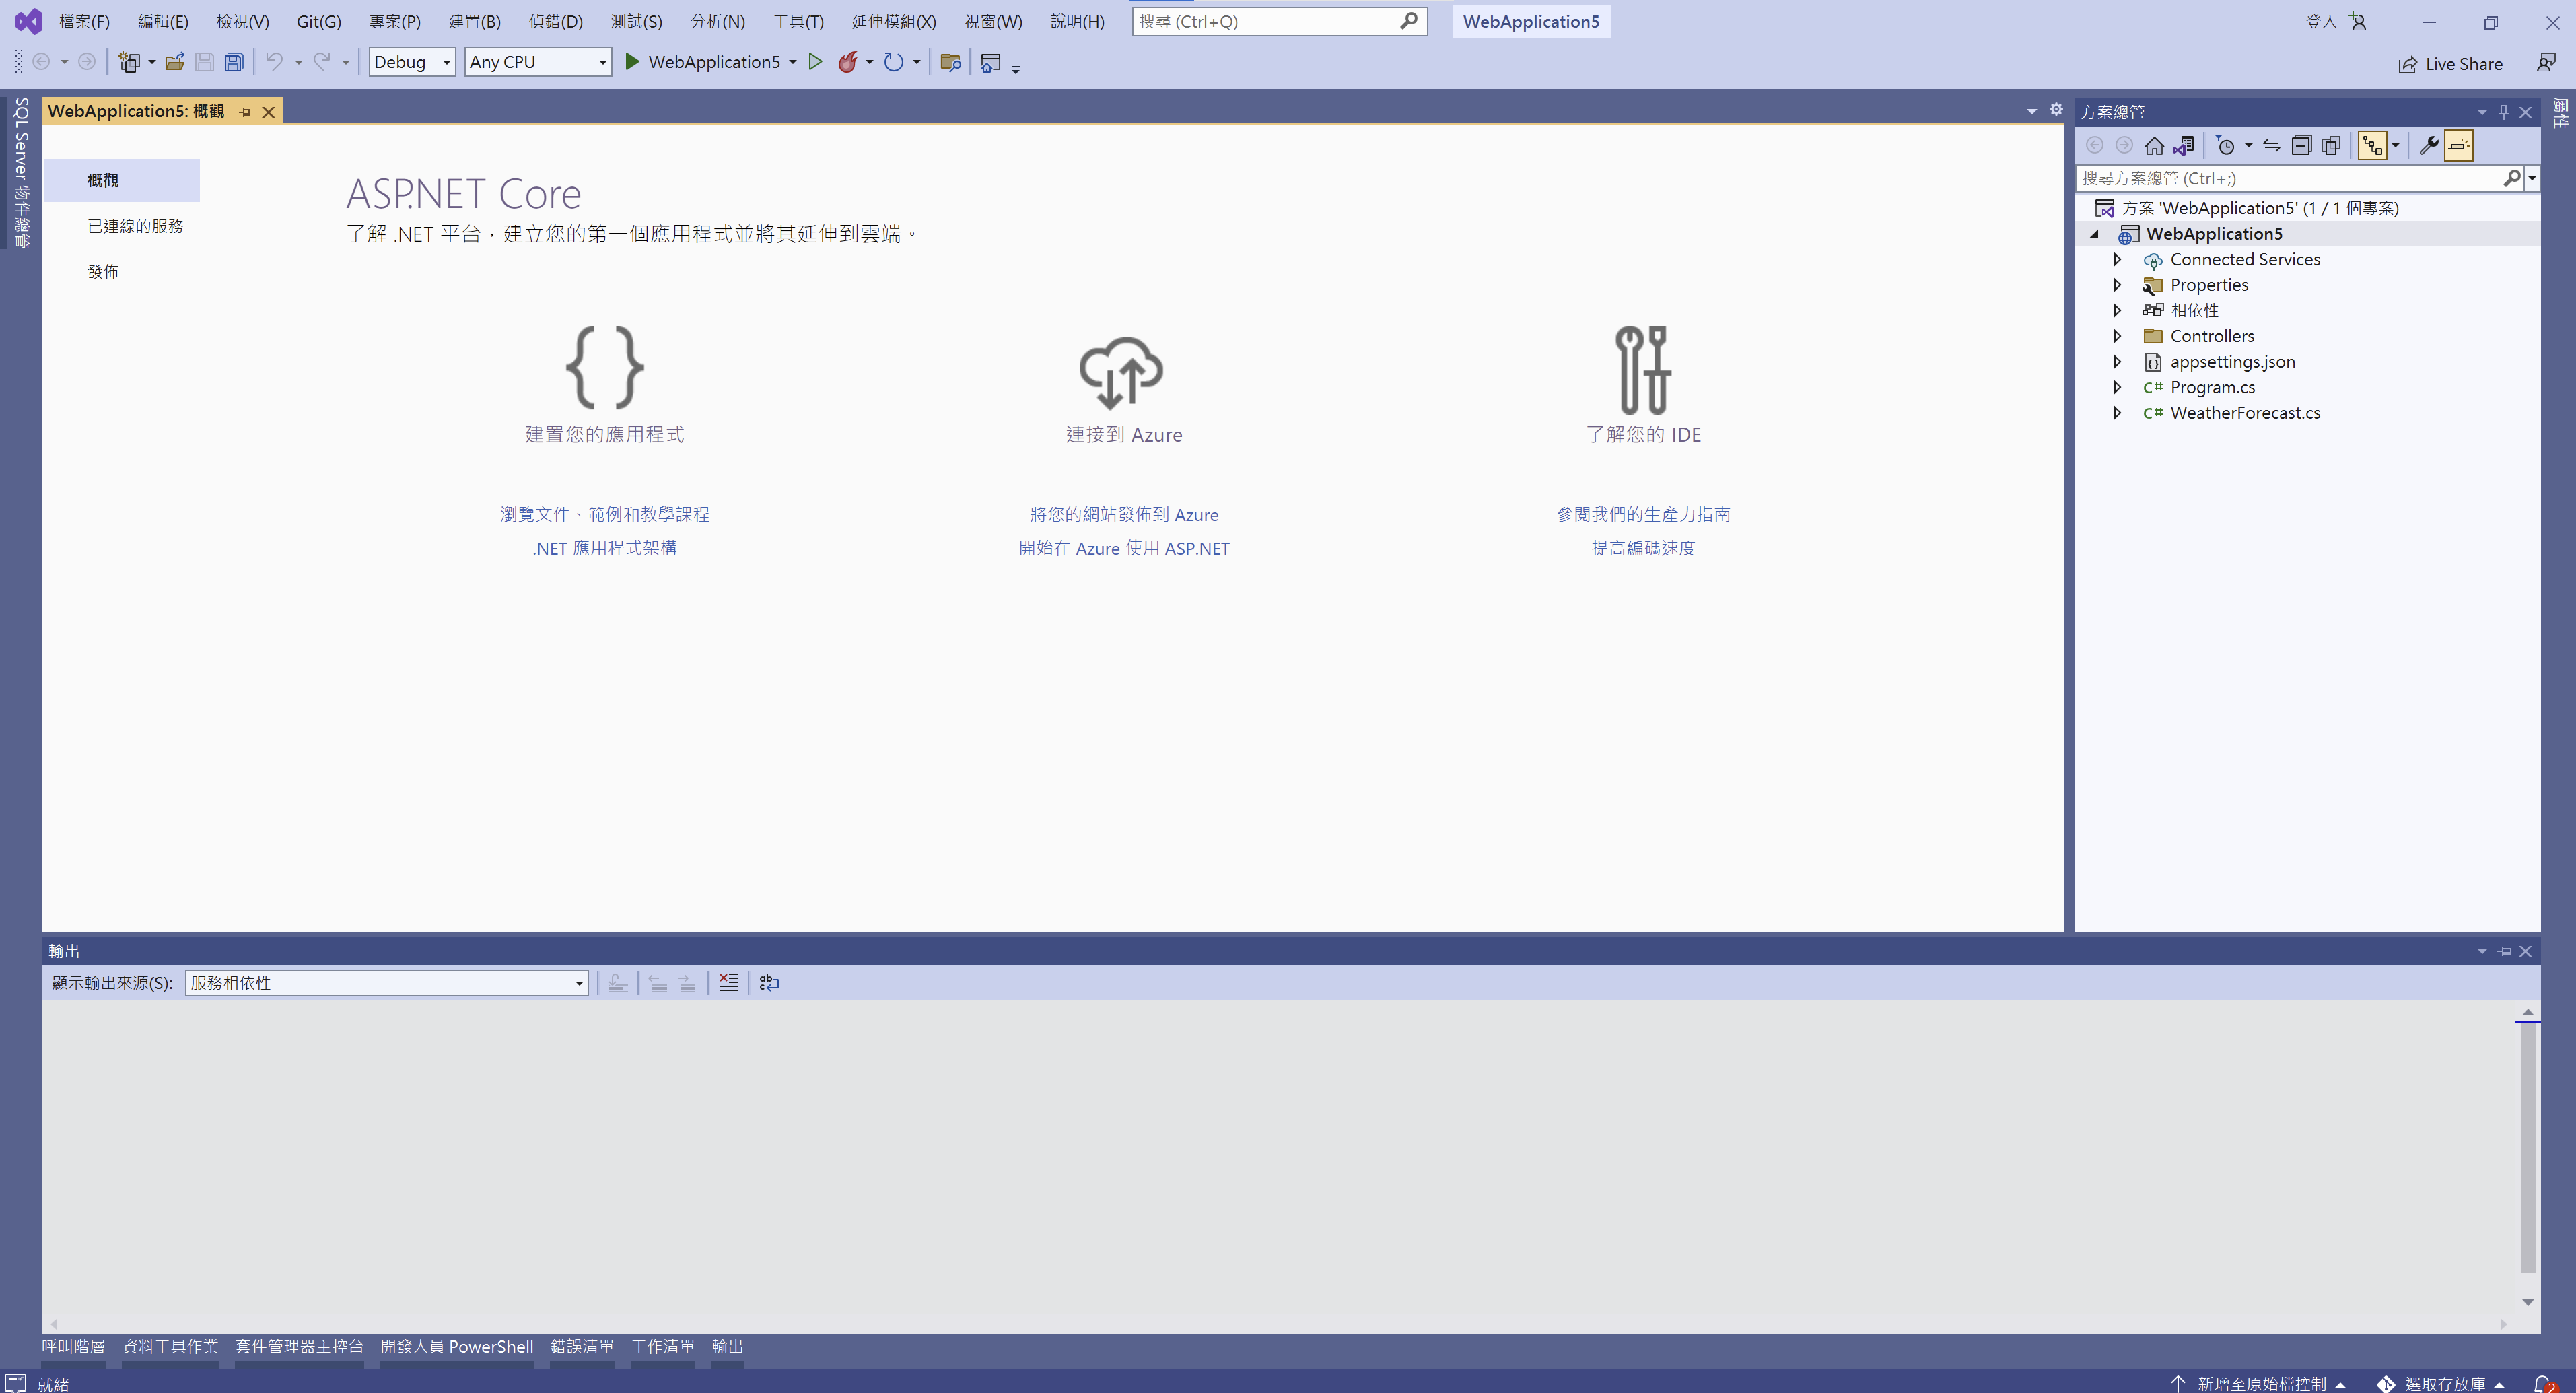Auto-hide the Output panel with the pin icon

(x=2504, y=951)
